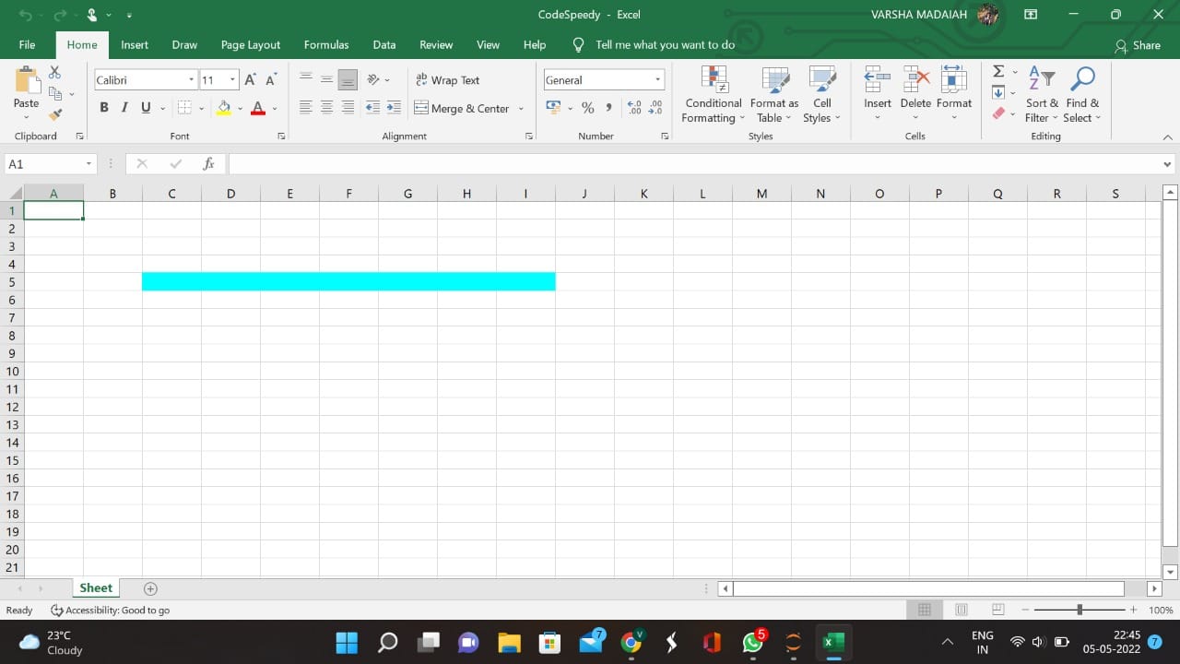1180x664 pixels.
Task: Toggle Bold formatting
Action: pos(103,108)
